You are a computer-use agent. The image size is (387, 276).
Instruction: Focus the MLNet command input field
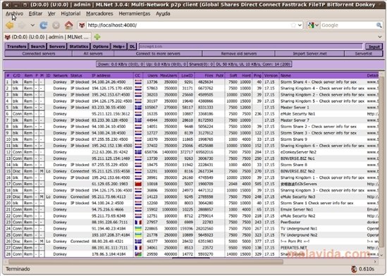(251, 46)
